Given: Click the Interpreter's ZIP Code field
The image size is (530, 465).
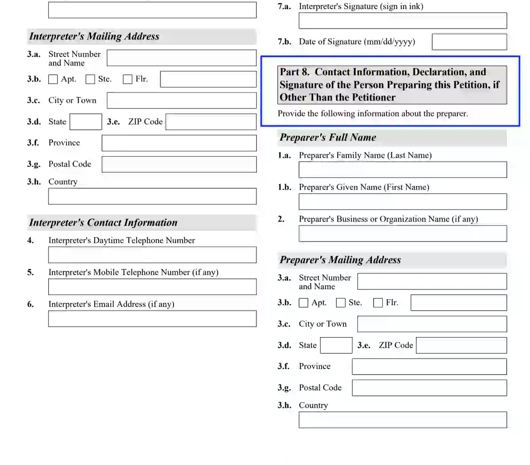Looking at the screenshot, I should (210, 122).
